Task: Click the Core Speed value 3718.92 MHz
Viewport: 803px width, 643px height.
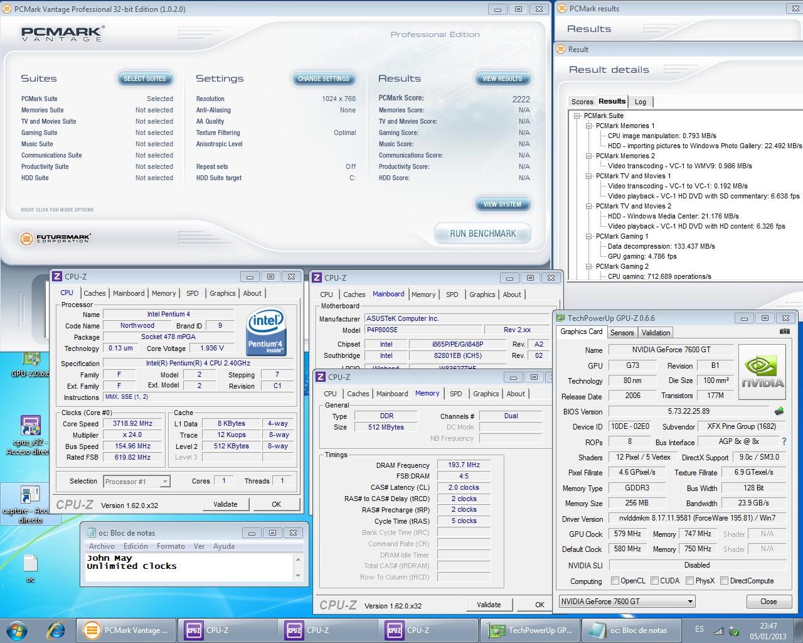Action: [x=132, y=424]
